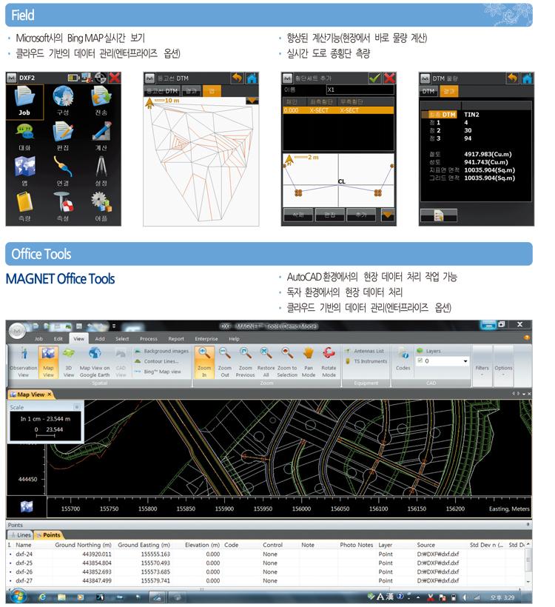Open the Add ribbon tab
The image size is (555, 607).
point(100,339)
